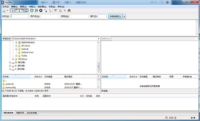Expand the Windows folder node

13,59
